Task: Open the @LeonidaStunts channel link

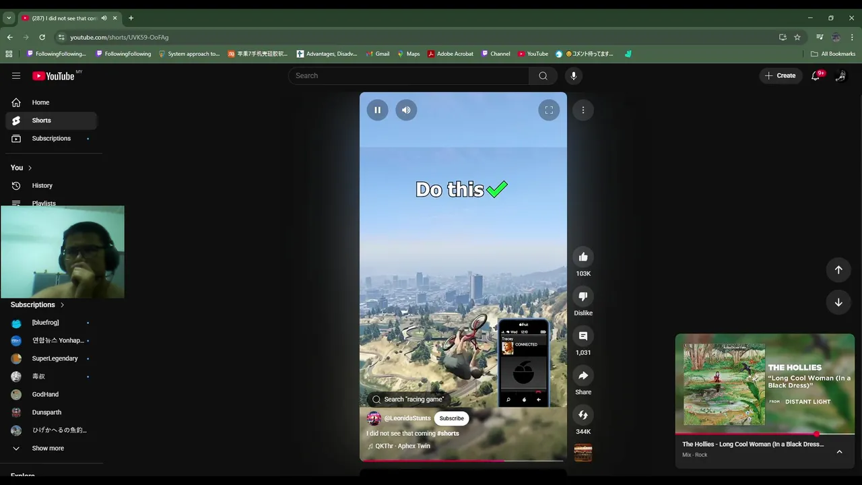Action: [407, 418]
